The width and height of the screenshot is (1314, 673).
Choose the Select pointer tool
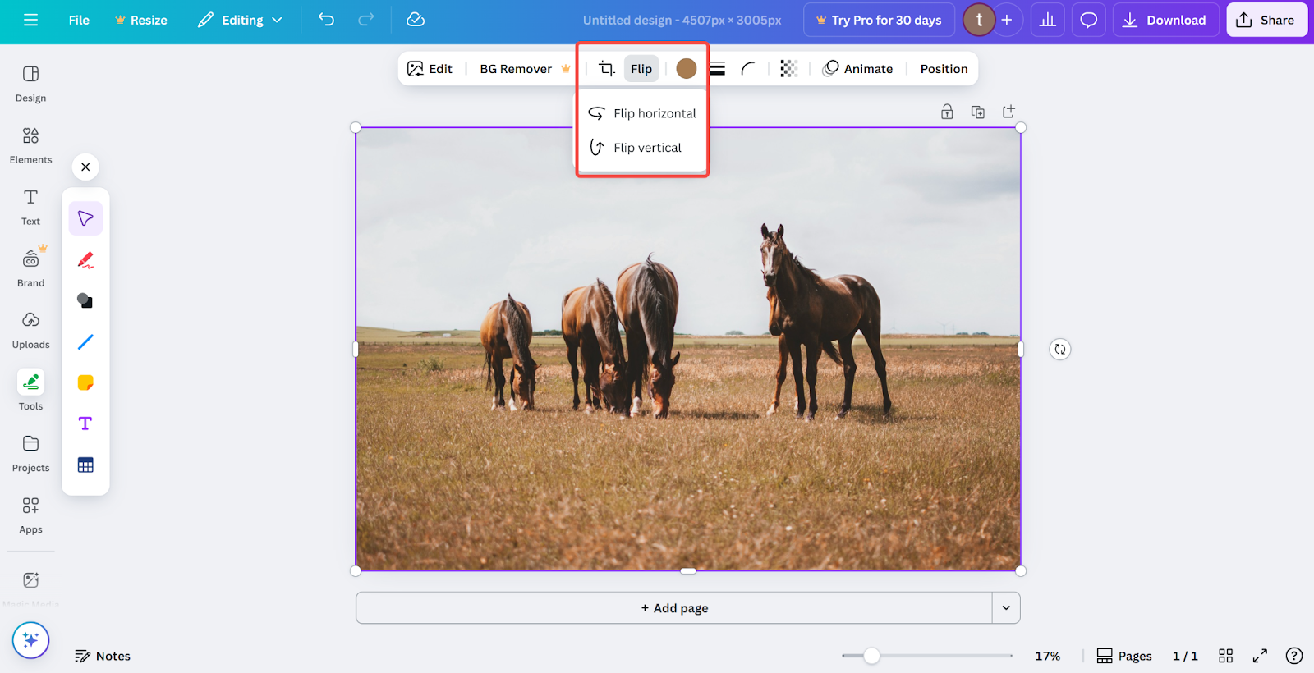85,218
